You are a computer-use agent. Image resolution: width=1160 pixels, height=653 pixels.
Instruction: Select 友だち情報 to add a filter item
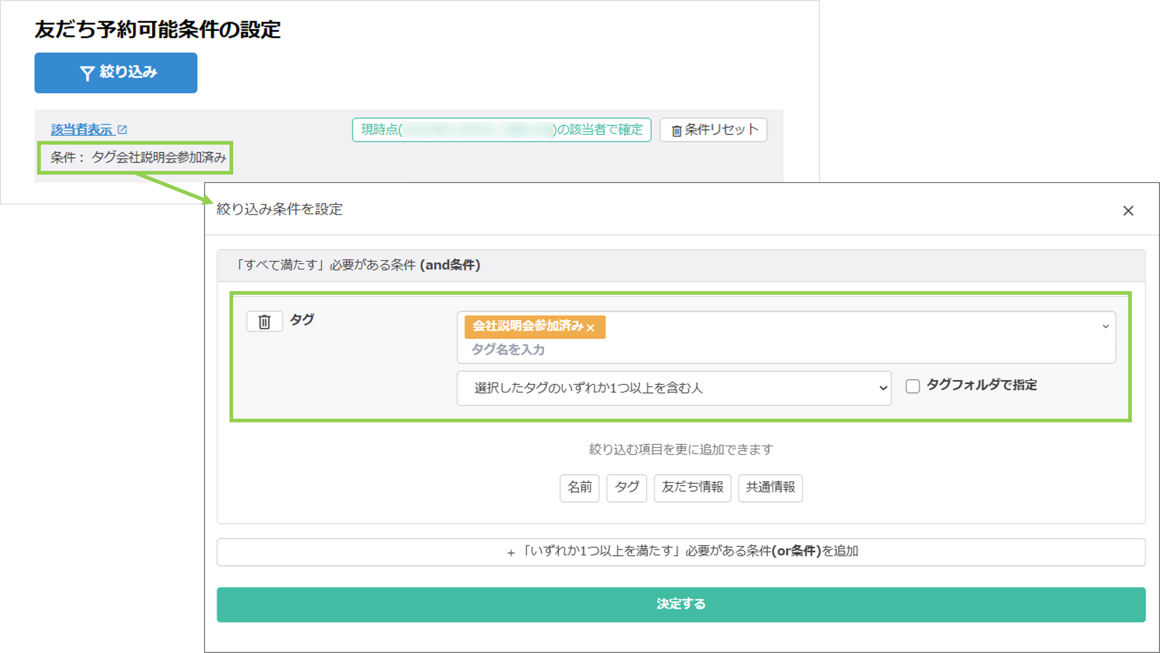pyautogui.click(x=692, y=488)
